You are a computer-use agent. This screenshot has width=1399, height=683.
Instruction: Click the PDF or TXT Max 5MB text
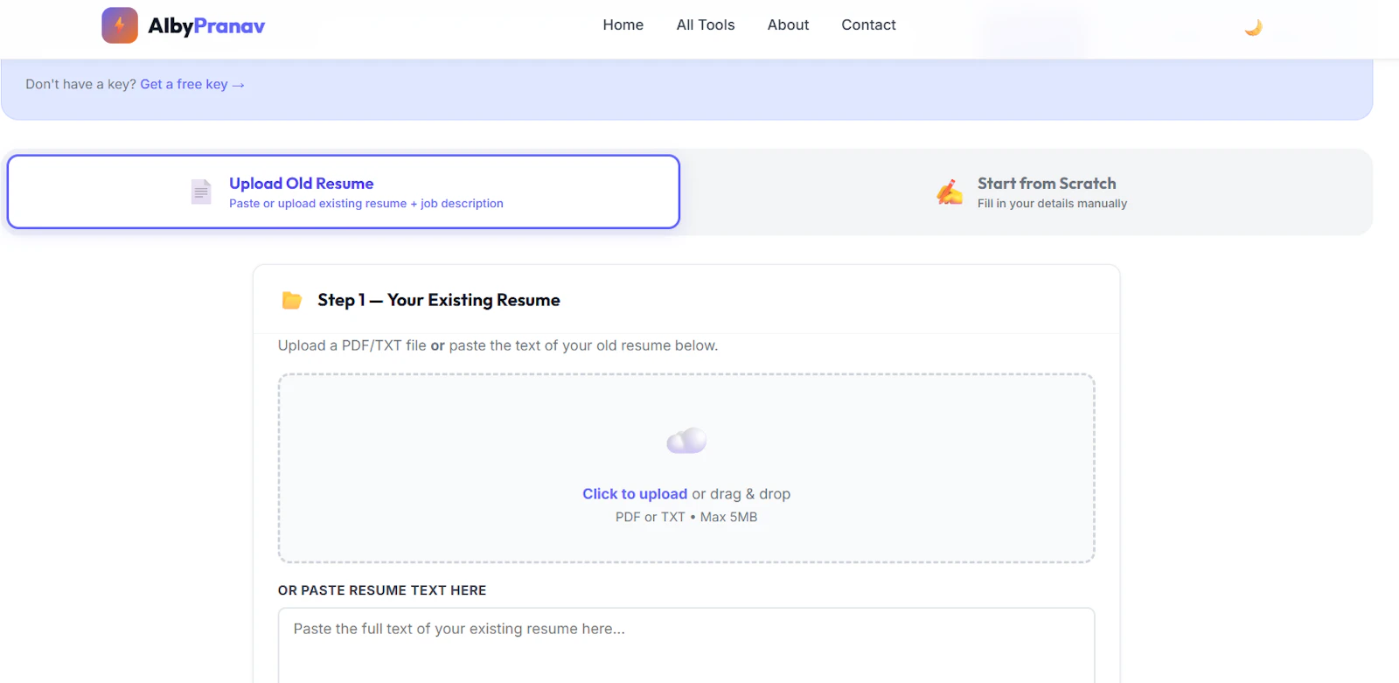coord(686,517)
